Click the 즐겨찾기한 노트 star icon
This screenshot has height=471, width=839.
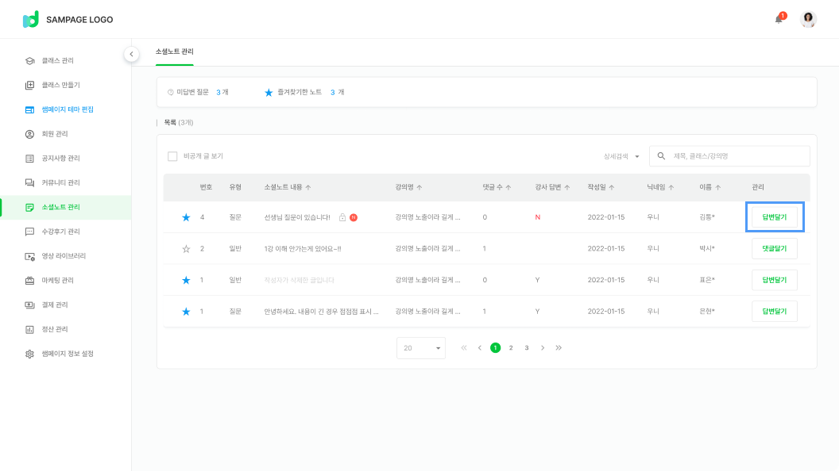pos(269,92)
